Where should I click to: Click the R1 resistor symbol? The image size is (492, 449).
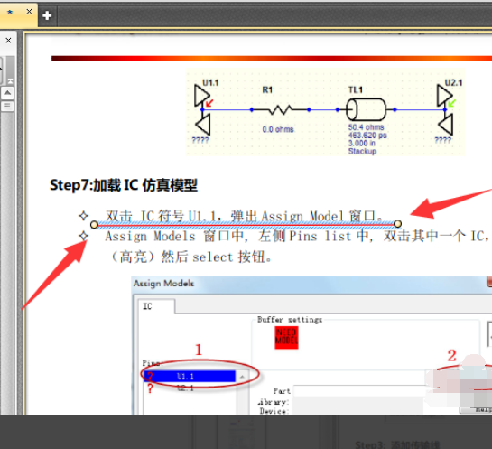(280, 110)
